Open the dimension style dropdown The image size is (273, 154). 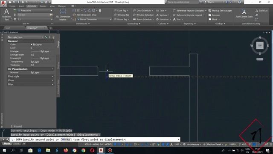94,19
